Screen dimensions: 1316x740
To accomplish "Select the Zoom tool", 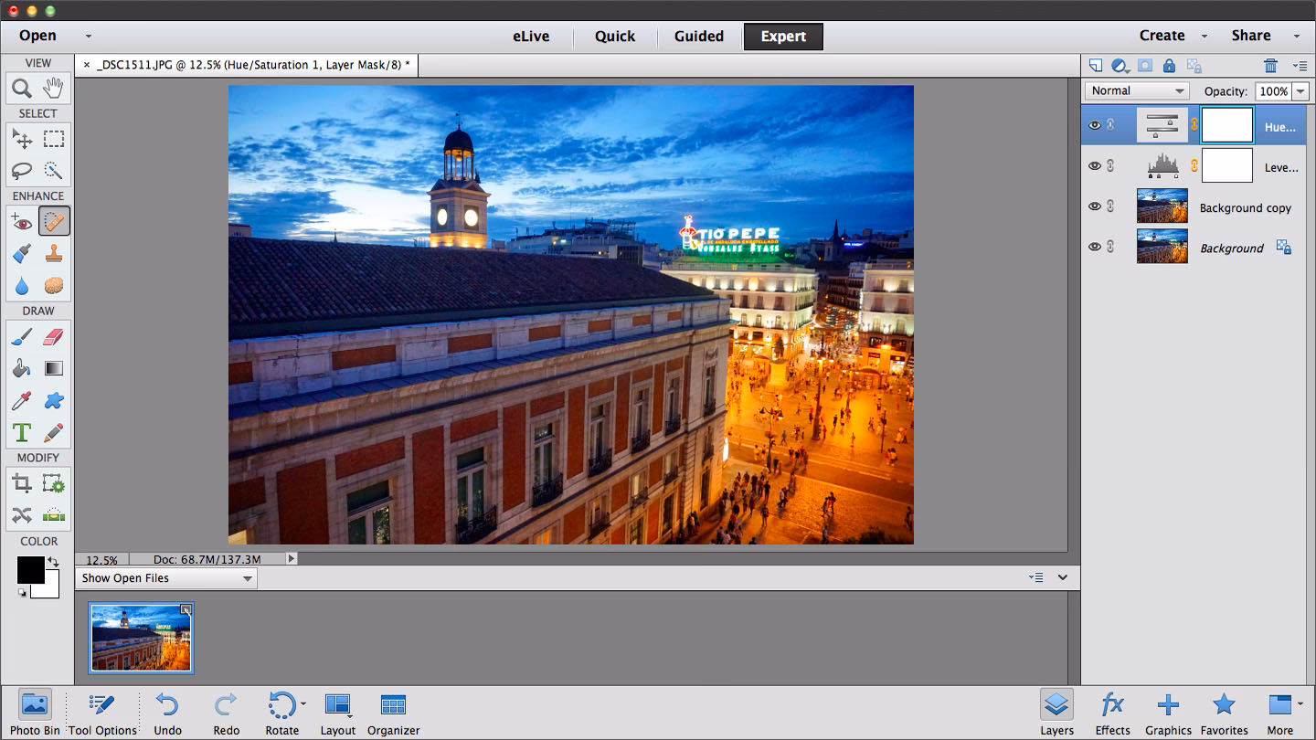I will (x=22, y=88).
